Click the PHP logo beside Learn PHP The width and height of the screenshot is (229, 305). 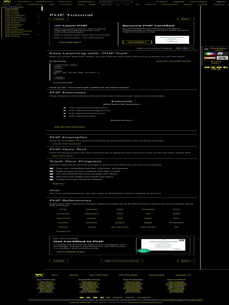58,26
